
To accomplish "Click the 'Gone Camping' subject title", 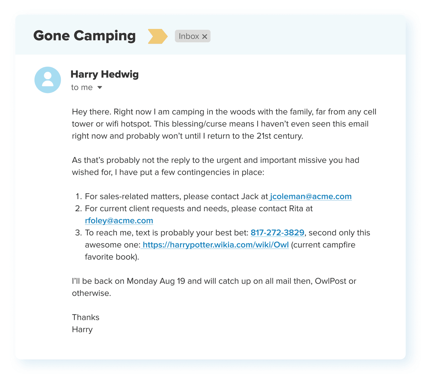I will pyautogui.click(x=85, y=35).
